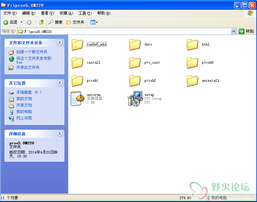Open the Forward history dropdown arrow
Image resolution: width=257 pixels, height=202 pixels.
[x=35, y=22]
